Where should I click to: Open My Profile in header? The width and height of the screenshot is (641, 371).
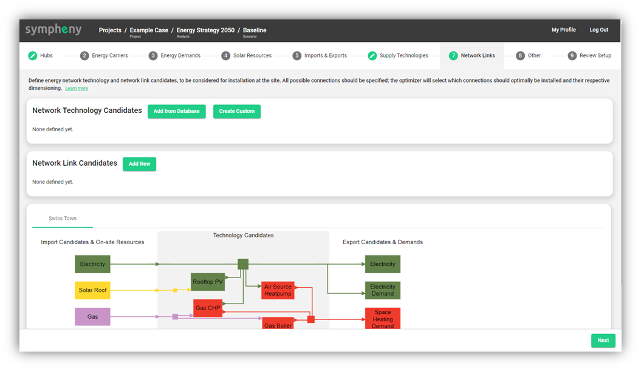click(x=563, y=30)
